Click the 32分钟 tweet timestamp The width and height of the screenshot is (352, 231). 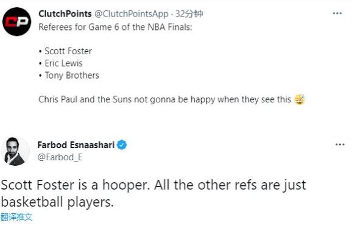189,14
